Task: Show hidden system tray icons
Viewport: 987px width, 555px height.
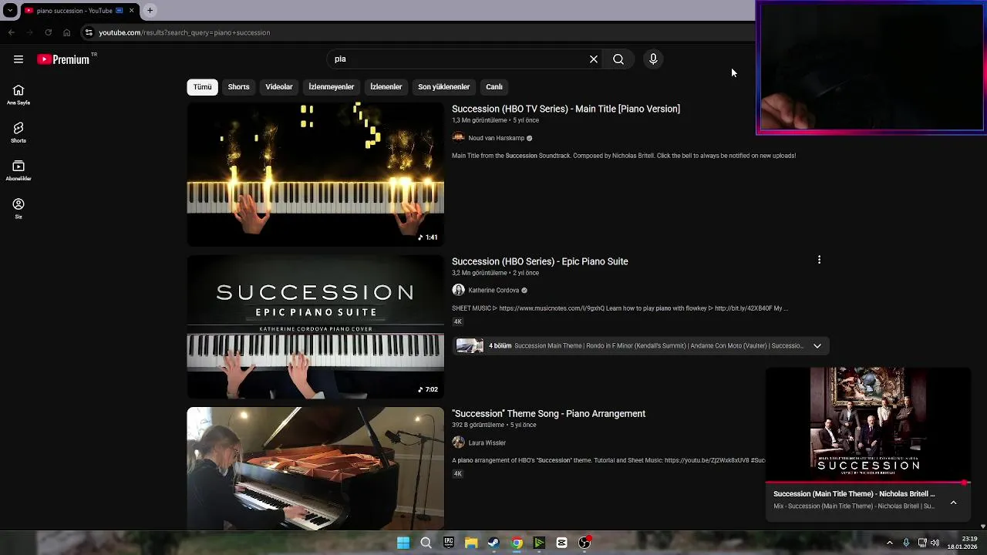Action: pyautogui.click(x=889, y=543)
